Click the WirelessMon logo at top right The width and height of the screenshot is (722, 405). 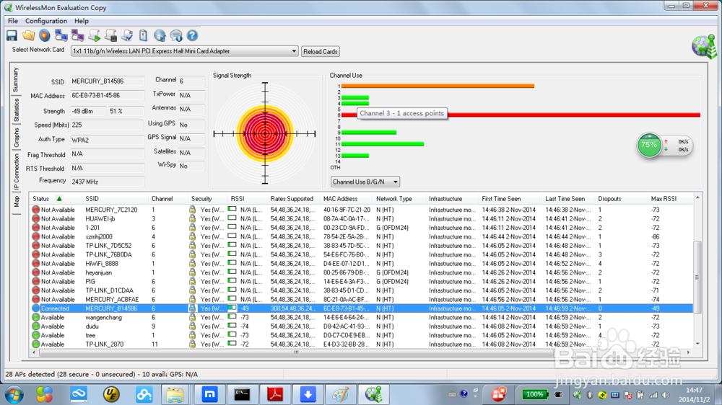(x=704, y=46)
